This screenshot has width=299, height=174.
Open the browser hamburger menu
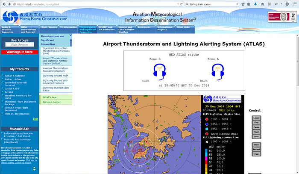[x=295, y=4]
